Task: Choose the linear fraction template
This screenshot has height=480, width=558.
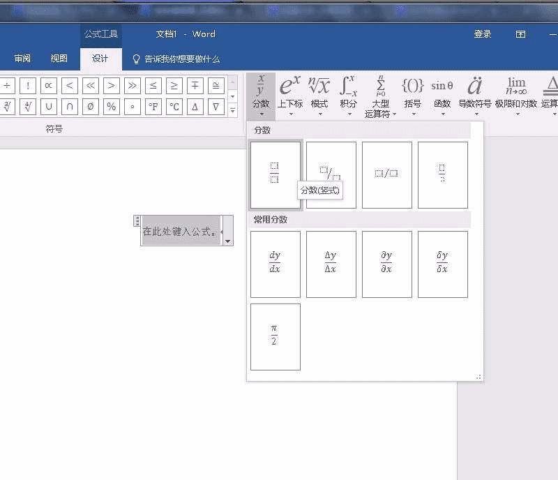Action: pos(387,175)
